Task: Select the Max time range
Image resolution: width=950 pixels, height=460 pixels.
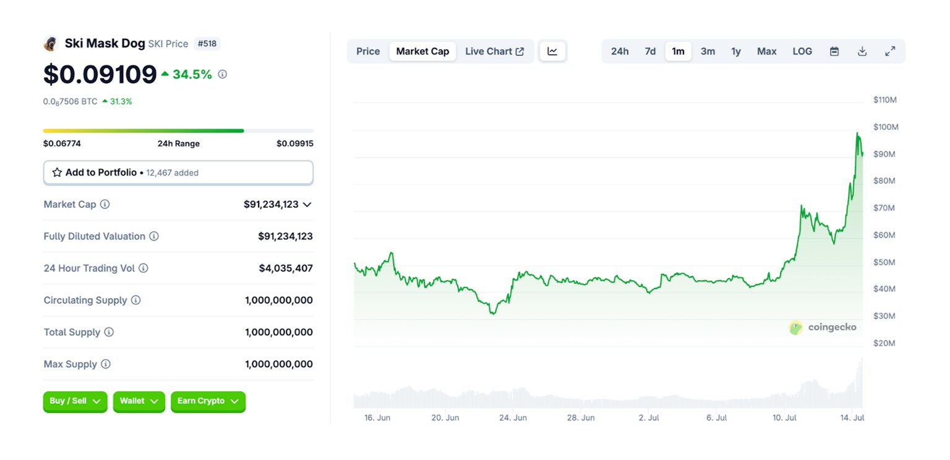Action: pyautogui.click(x=767, y=51)
